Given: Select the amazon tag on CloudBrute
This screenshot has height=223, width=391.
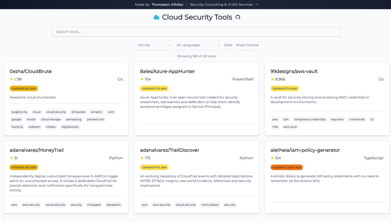Looking at the screenshot, I should pyautogui.click(x=96, y=112).
